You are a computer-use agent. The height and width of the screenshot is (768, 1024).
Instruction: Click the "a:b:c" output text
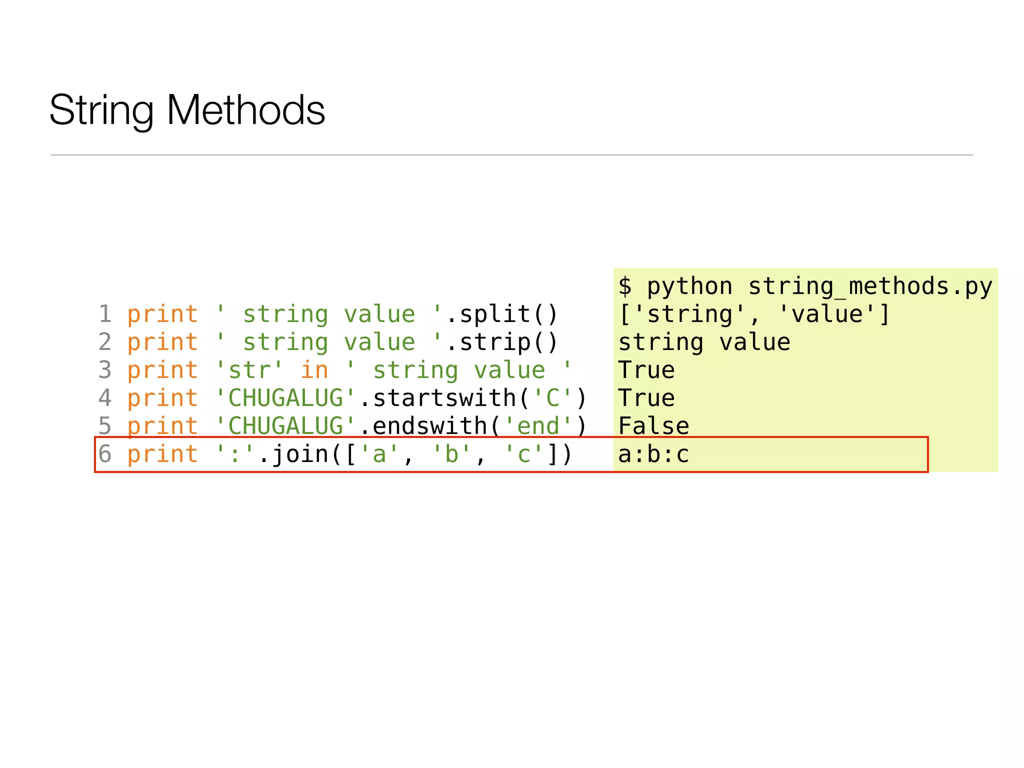point(653,454)
